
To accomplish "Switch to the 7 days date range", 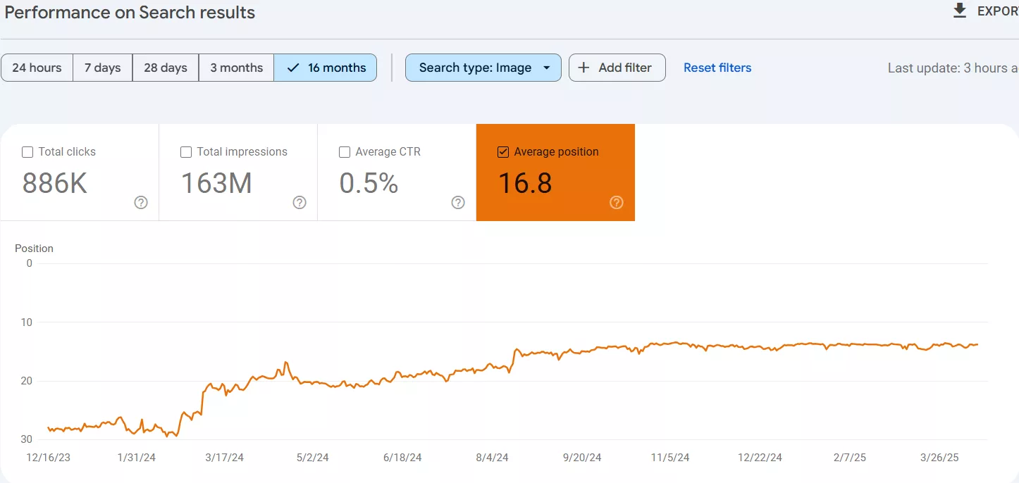I will (102, 67).
